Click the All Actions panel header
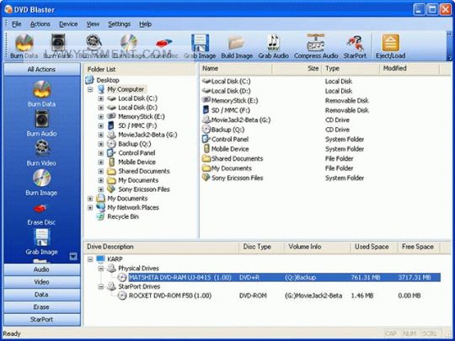 [x=42, y=69]
